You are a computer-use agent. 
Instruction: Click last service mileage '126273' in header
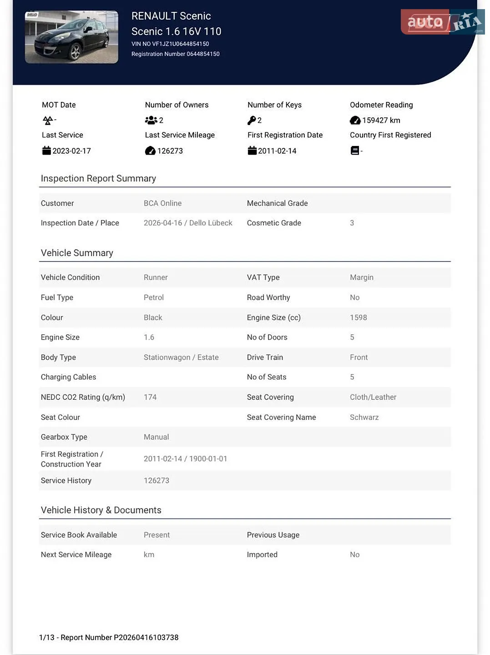coord(170,151)
